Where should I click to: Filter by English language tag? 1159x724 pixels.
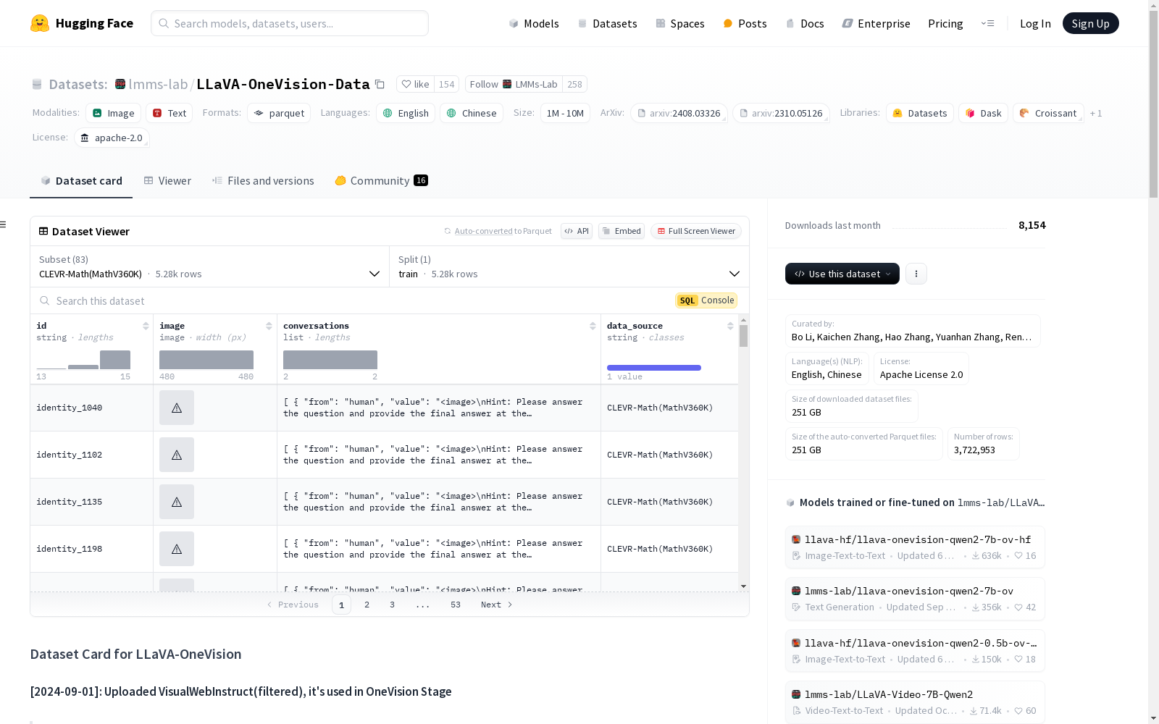pos(406,113)
